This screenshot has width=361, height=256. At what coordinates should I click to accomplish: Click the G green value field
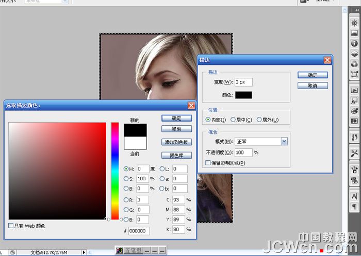[x=143, y=210]
